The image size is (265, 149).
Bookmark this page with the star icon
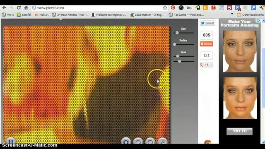pos(165,7)
